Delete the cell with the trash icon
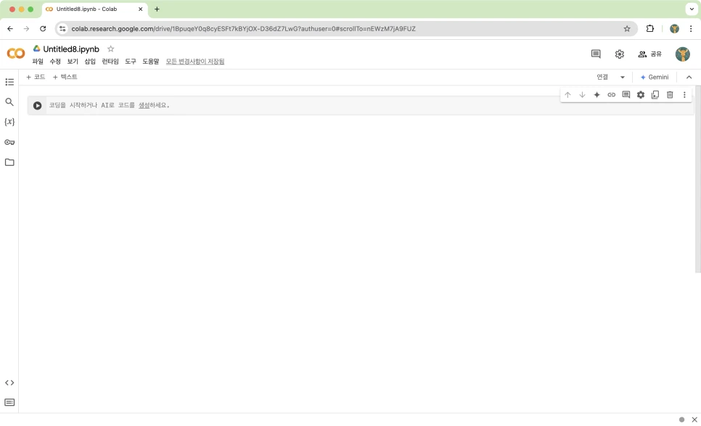 coord(669,94)
